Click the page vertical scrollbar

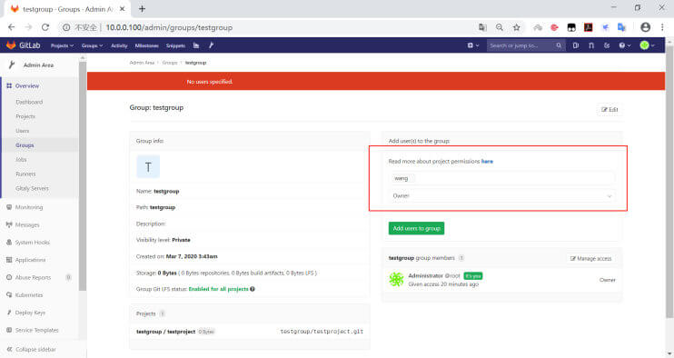(x=669, y=183)
